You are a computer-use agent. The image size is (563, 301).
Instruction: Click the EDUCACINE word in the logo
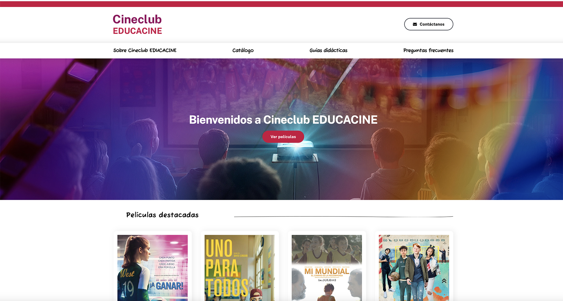tap(137, 31)
